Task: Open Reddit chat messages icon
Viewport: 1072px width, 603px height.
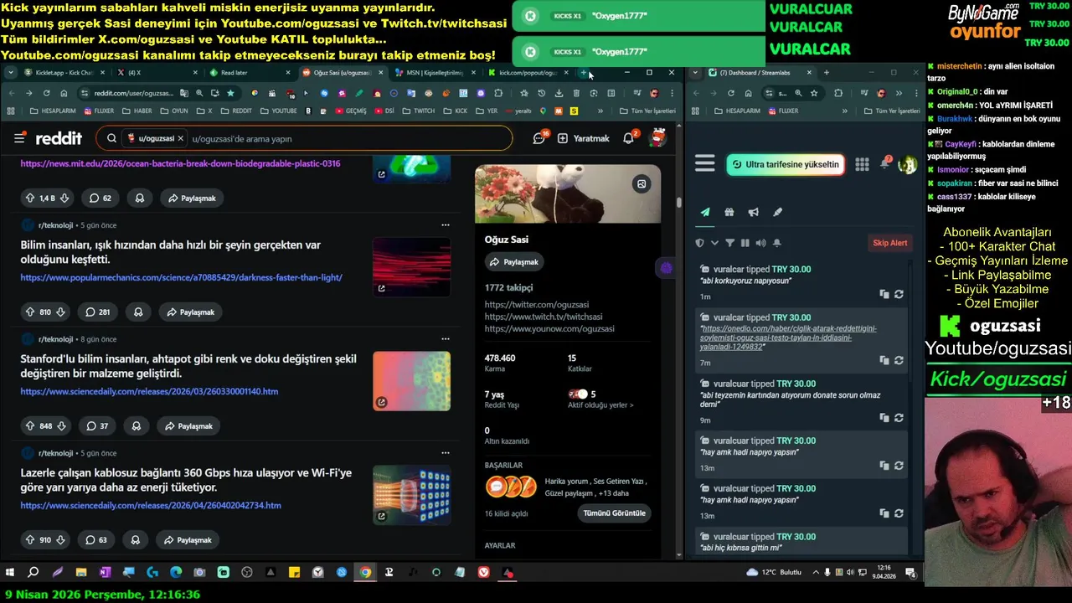Action: (x=539, y=138)
